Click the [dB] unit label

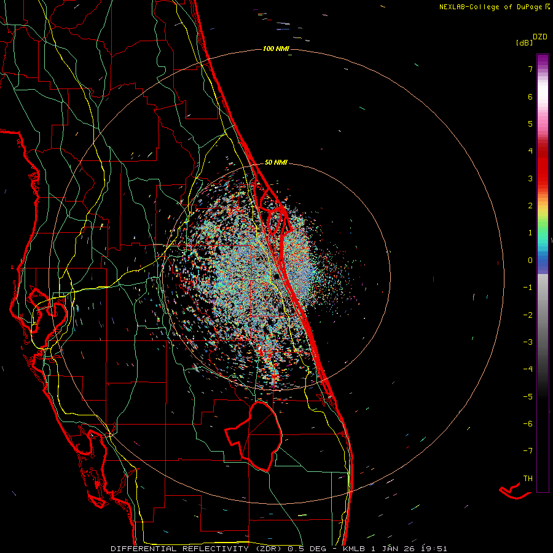(524, 43)
